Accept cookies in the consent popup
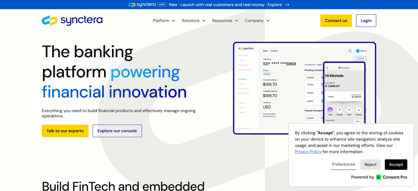This screenshot has height=191, width=418. pyautogui.click(x=396, y=164)
